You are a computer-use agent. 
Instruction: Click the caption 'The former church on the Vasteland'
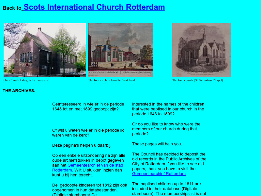tap(111, 80)
